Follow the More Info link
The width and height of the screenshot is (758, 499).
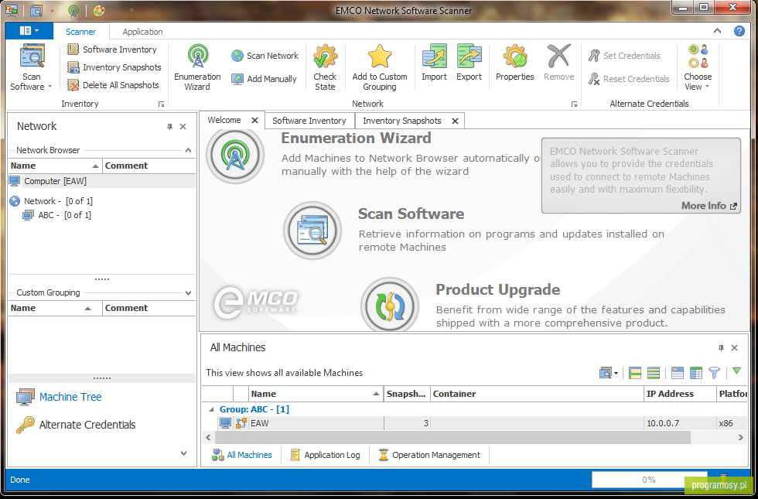point(708,206)
